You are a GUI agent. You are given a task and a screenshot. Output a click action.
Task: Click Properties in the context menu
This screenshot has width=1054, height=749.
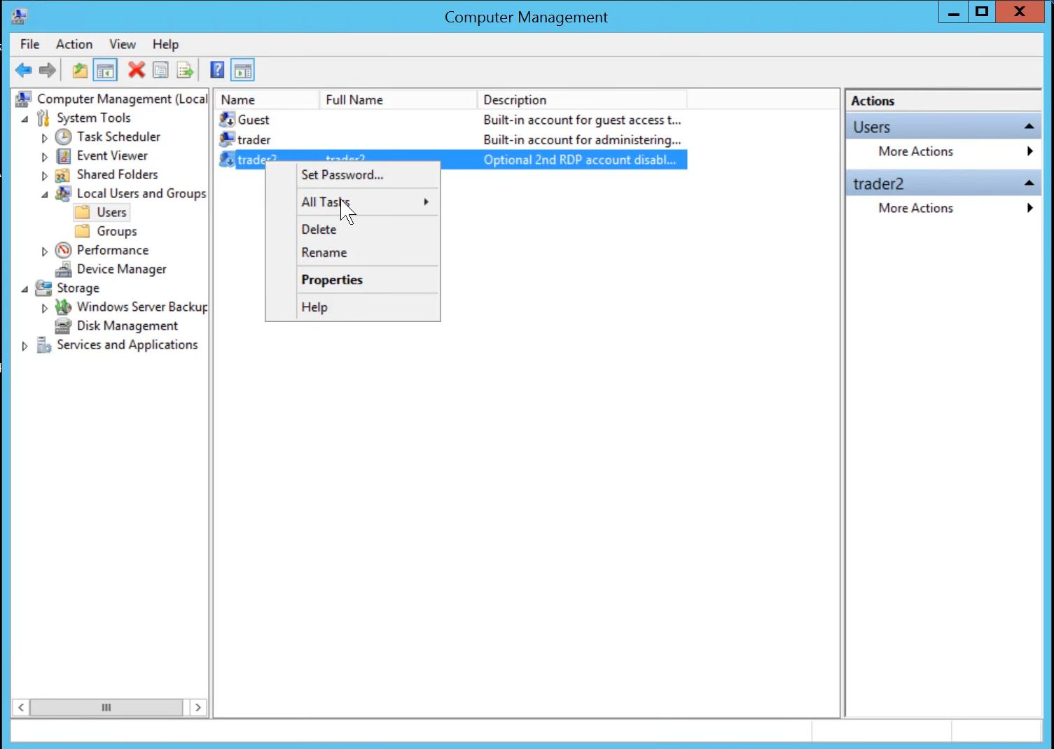click(x=331, y=280)
